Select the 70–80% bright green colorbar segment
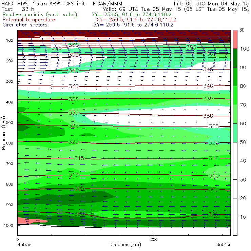251x251 pixels. 235,95
